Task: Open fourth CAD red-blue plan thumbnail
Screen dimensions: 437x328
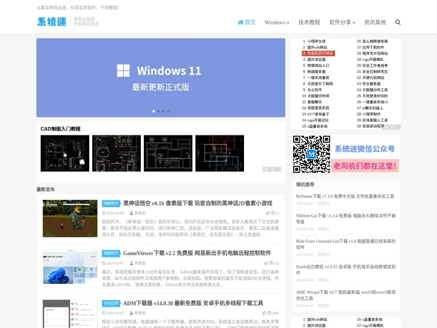Action: click(x=220, y=154)
